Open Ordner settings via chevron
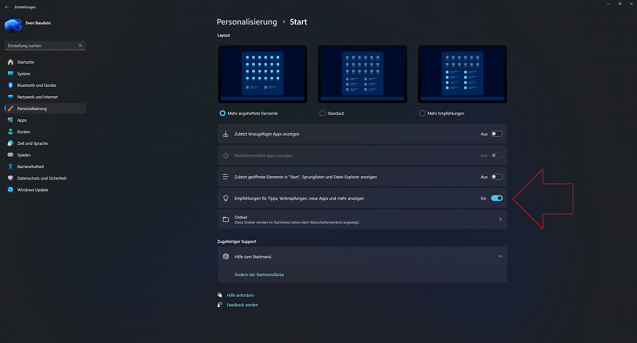 tap(500, 219)
